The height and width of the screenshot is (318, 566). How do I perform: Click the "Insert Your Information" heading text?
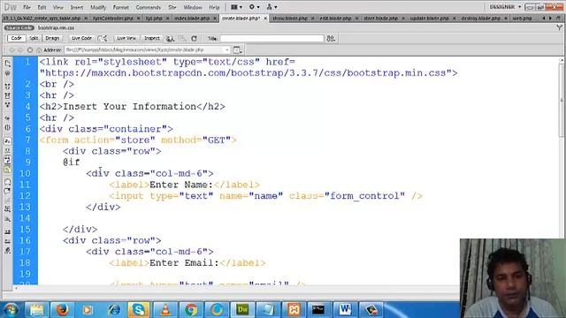pos(130,107)
